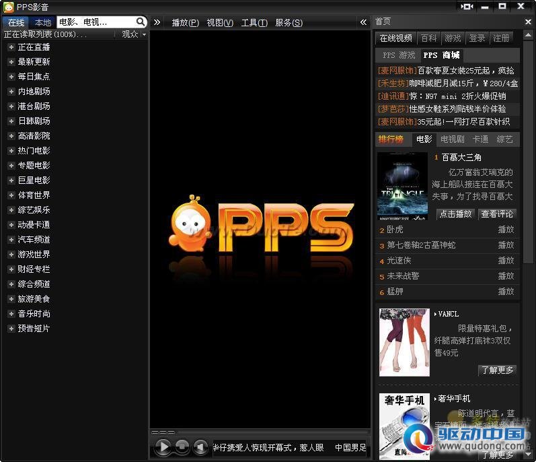Select the 在线视频 tab
Screen dimensions: 536x462
(396, 38)
